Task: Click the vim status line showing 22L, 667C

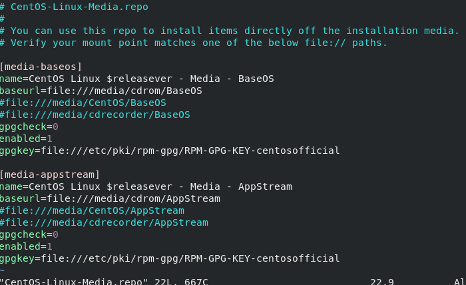Action: tap(104, 281)
